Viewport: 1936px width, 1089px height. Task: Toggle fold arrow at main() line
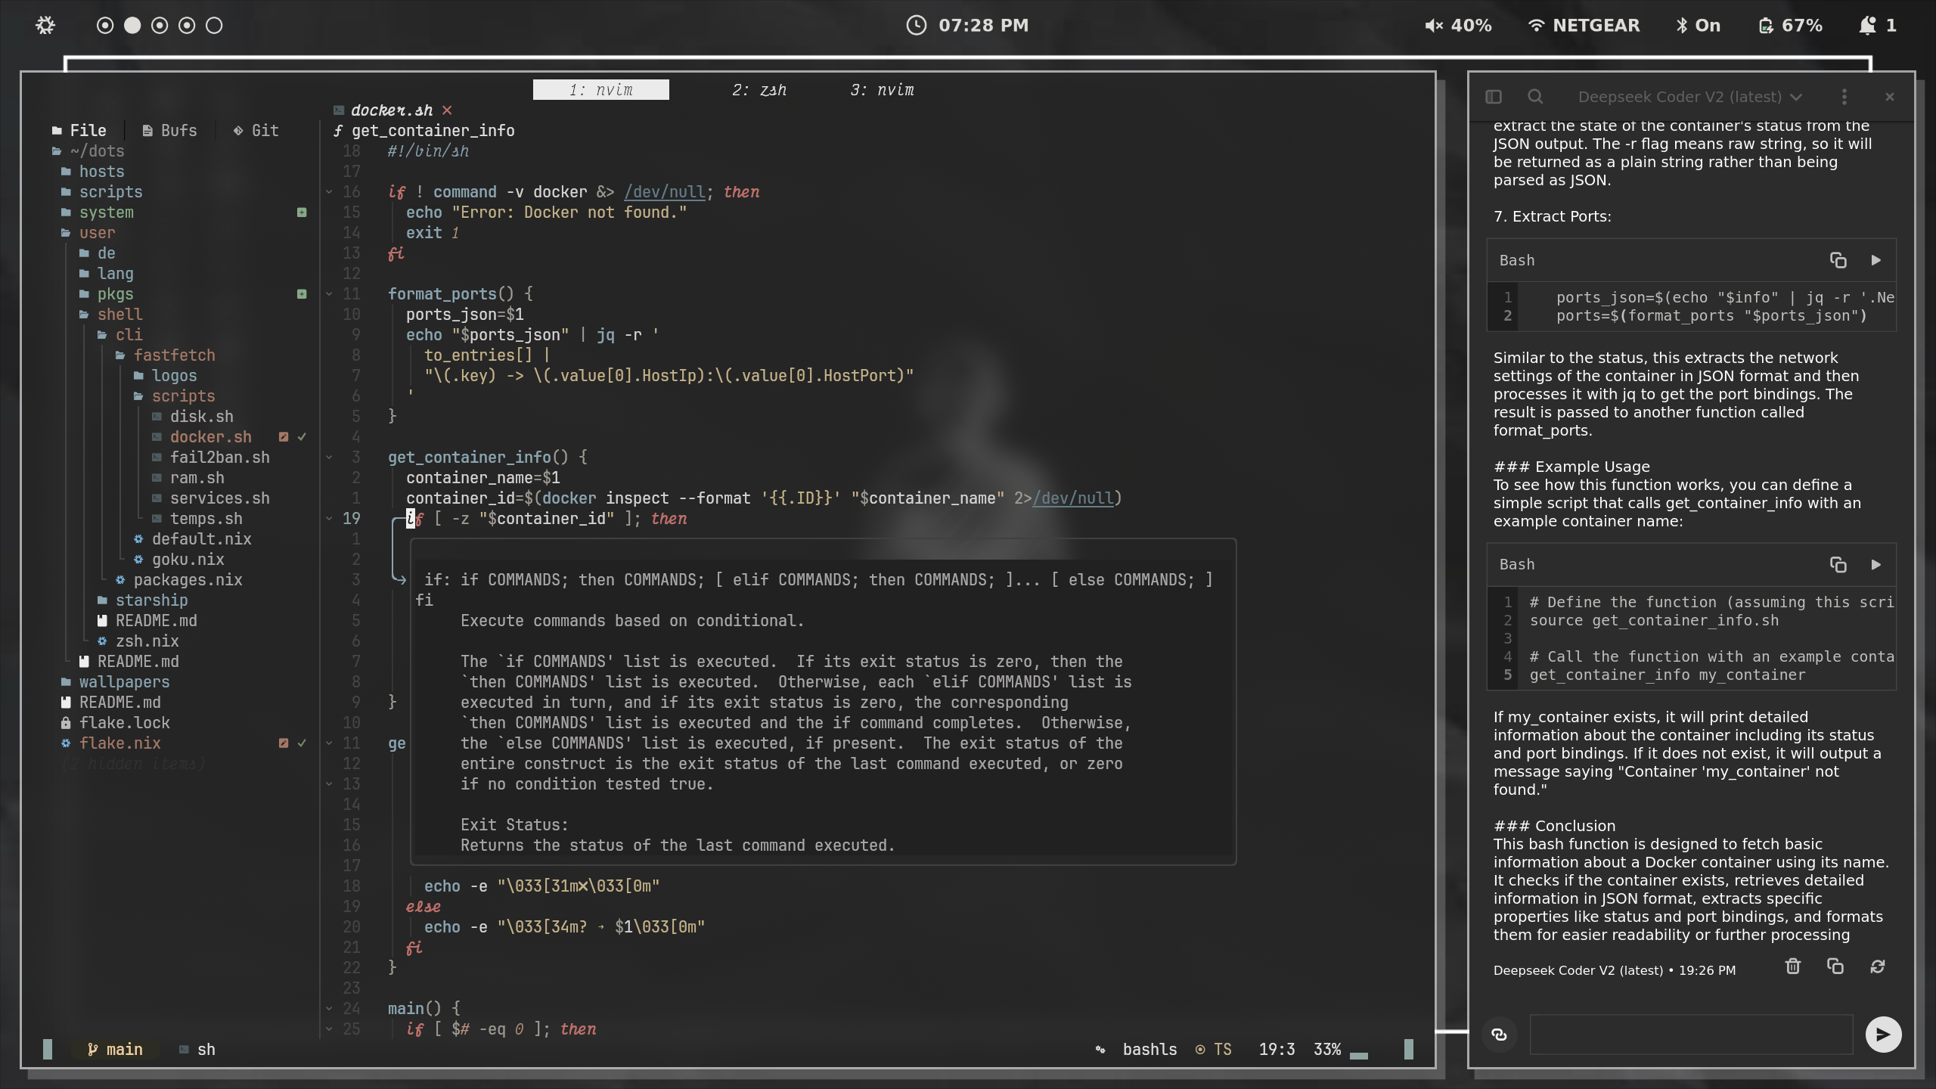click(x=329, y=1009)
